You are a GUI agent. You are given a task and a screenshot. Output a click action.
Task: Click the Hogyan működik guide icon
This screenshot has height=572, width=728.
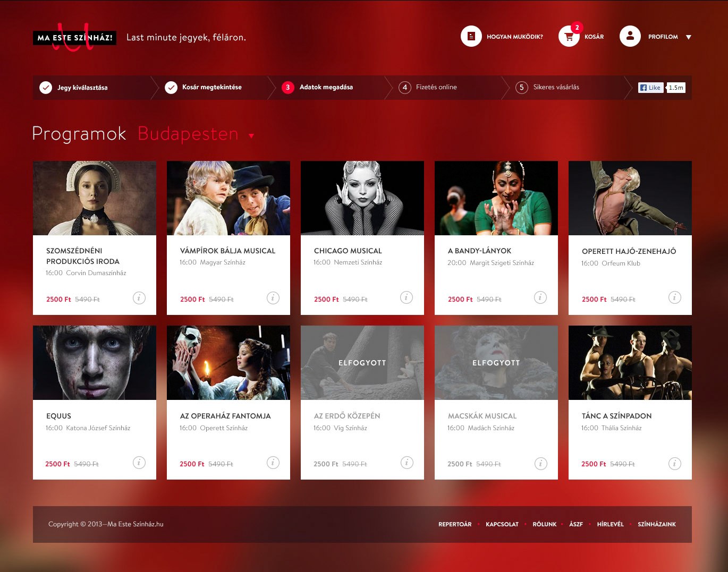471,37
